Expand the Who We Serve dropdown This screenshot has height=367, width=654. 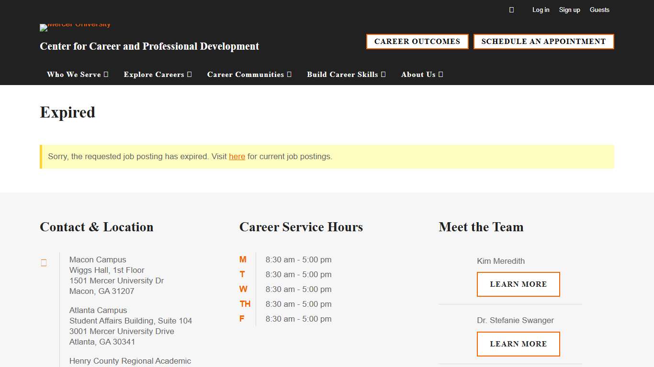pos(77,75)
